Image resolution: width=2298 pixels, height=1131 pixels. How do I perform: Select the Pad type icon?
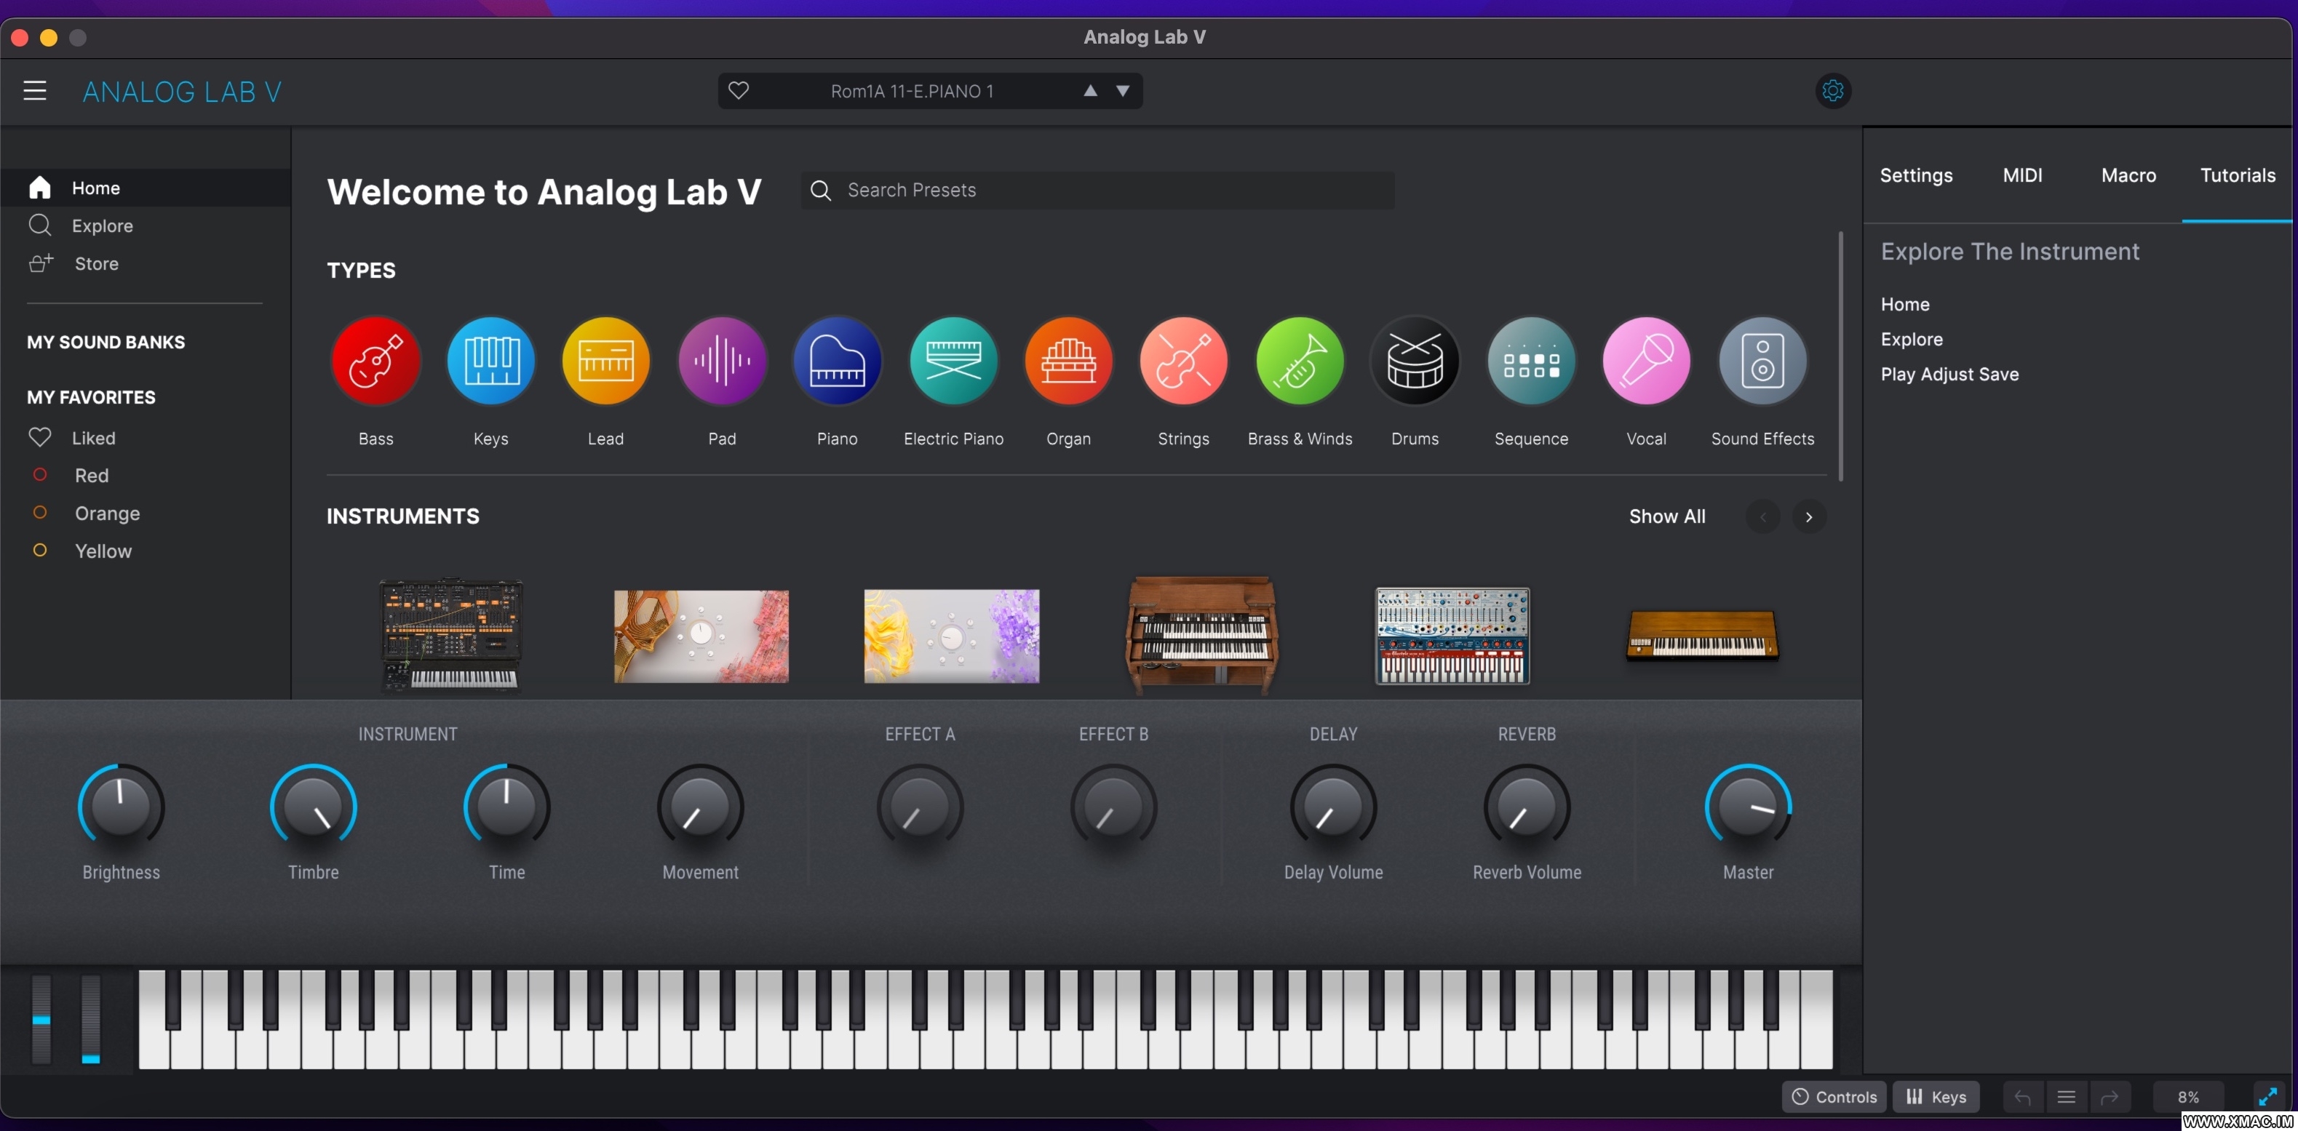[723, 360]
